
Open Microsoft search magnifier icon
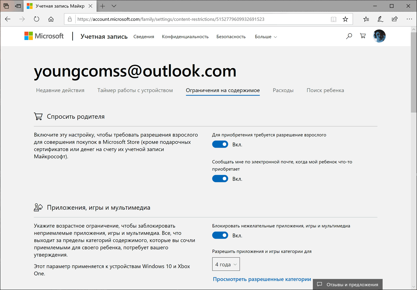349,36
